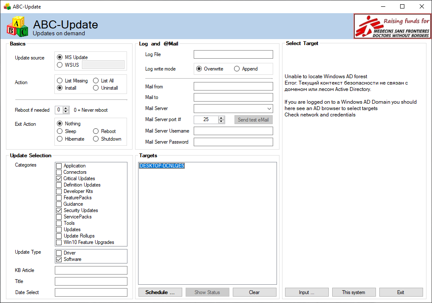Image resolution: width=432 pixels, height=303 pixels.
Task: Select Append log write mode
Action: point(246,69)
